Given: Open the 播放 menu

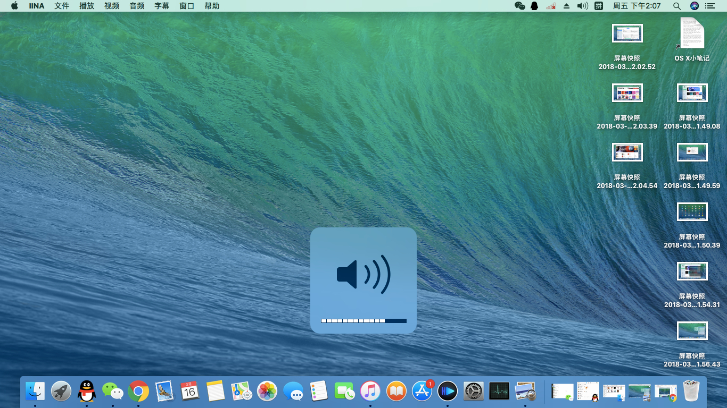Looking at the screenshot, I should tap(87, 6).
